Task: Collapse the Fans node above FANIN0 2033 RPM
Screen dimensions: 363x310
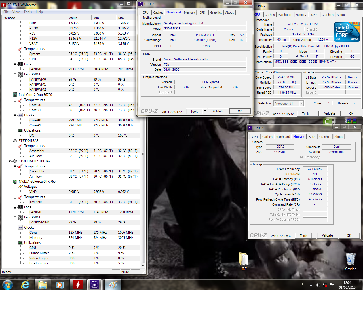Action: 15,64
